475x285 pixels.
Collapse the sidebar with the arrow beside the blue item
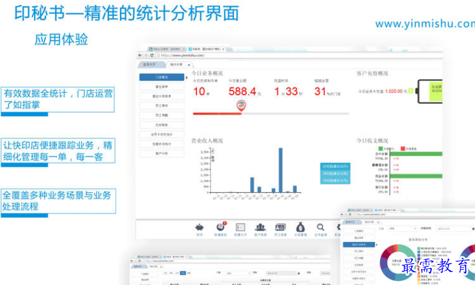(187, 78)
